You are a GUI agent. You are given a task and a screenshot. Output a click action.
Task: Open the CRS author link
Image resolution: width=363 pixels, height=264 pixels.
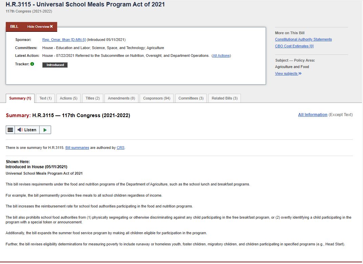coord(120,148)
